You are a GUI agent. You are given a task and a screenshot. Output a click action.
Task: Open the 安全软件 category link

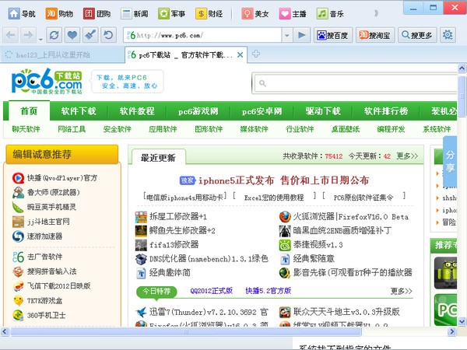118,129
